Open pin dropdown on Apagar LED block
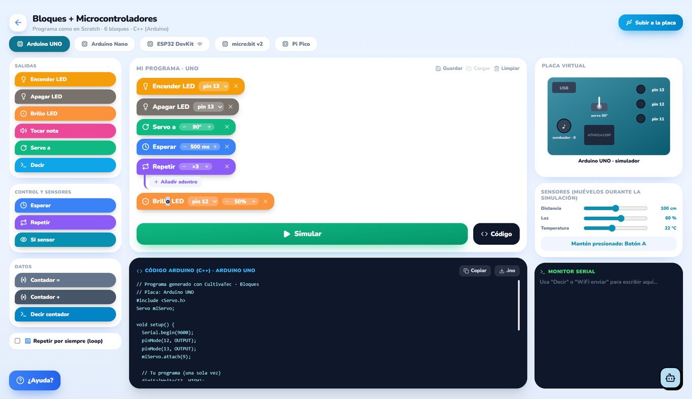This screenshot has height=399, width=692. [208, 107]
